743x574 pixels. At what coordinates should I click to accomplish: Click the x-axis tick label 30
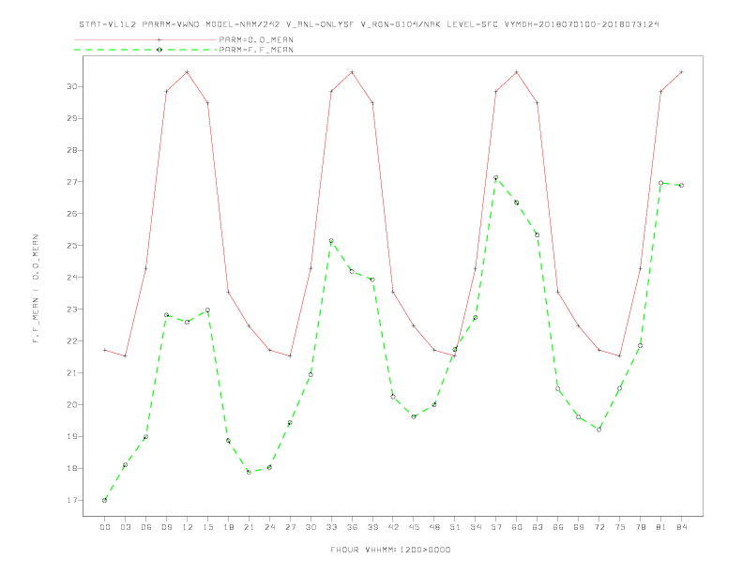[x=311, y=527]
